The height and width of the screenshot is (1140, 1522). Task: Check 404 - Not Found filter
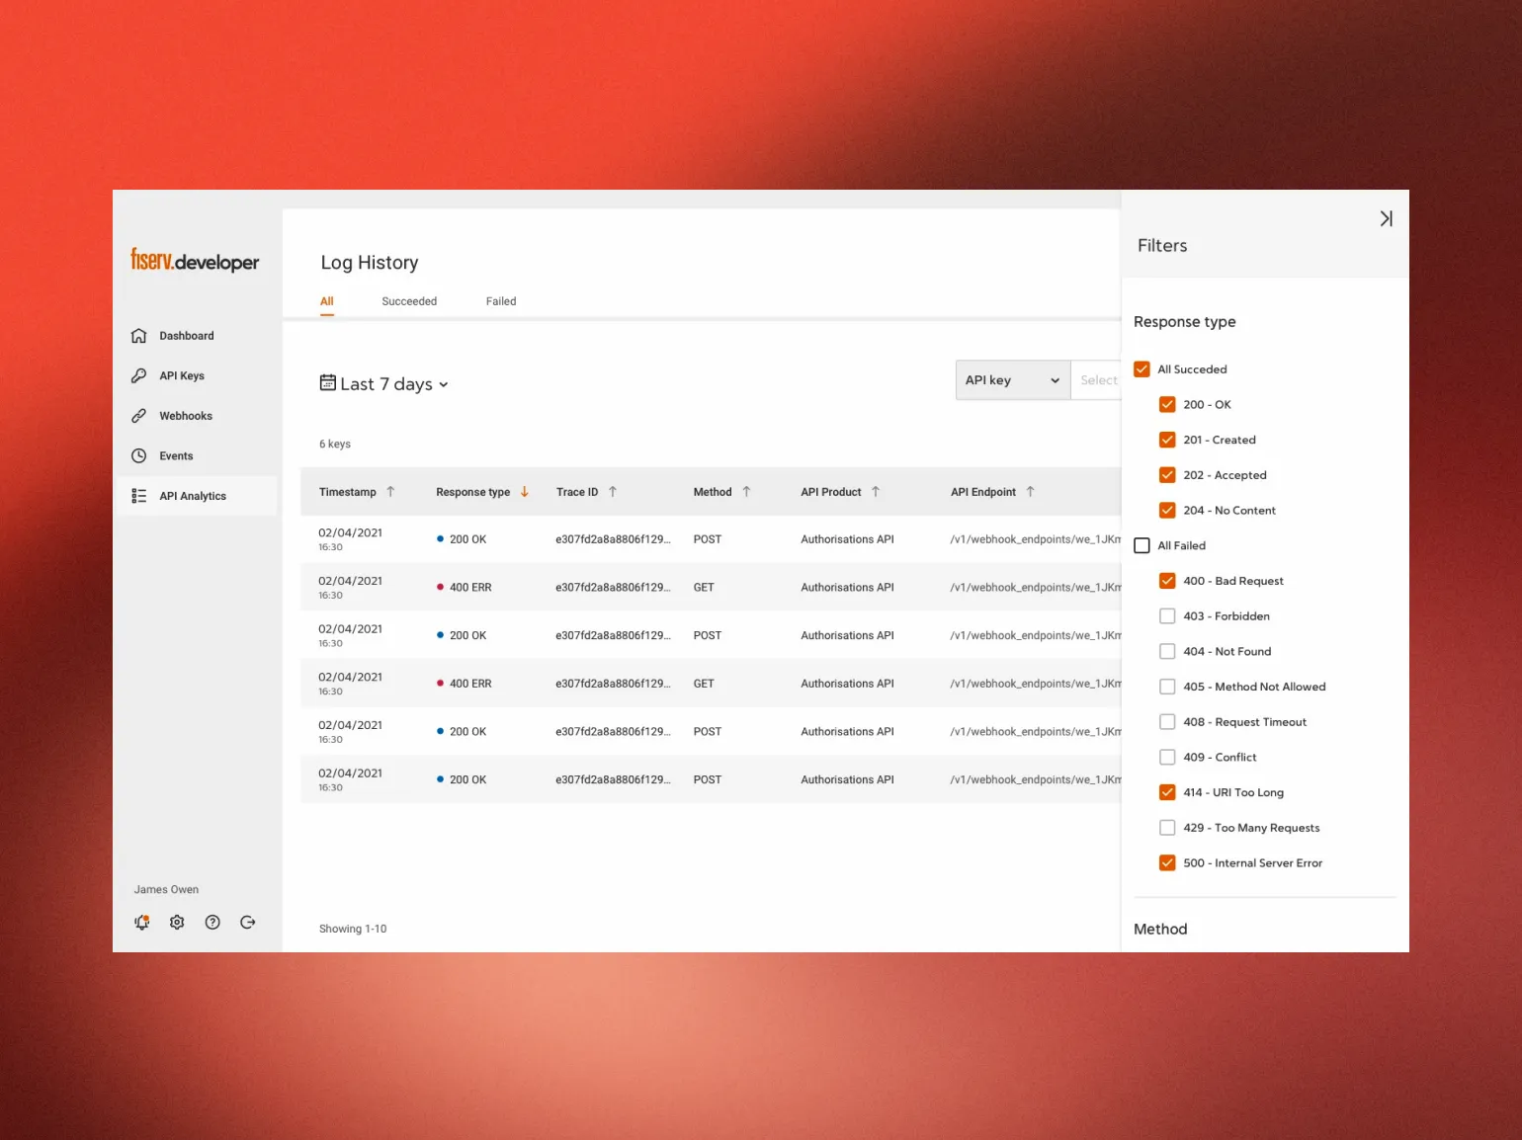[1167, 651]
